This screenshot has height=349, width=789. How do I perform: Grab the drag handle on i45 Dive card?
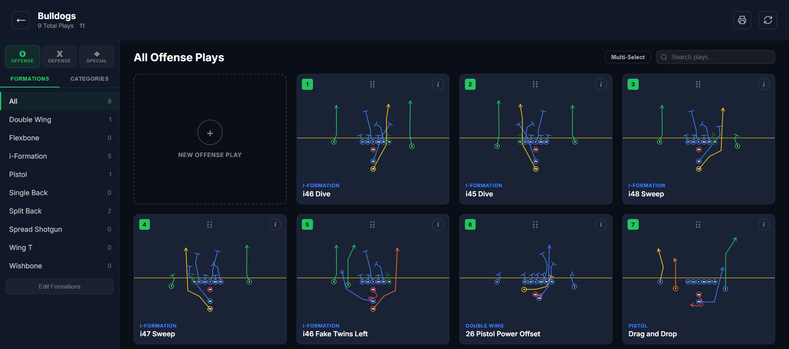coord(535,84)
